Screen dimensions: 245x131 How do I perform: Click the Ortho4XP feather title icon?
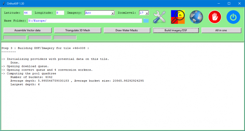tap(4, 3)
